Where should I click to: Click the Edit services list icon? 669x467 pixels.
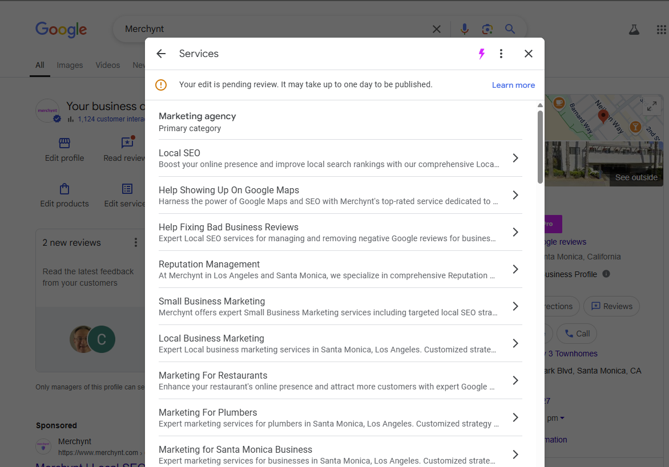coord(127,189)
